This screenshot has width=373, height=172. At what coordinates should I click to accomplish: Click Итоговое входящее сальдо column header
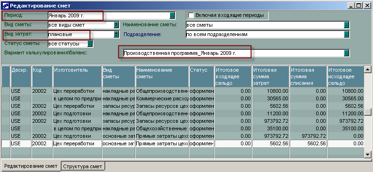[x=233, y=76]
